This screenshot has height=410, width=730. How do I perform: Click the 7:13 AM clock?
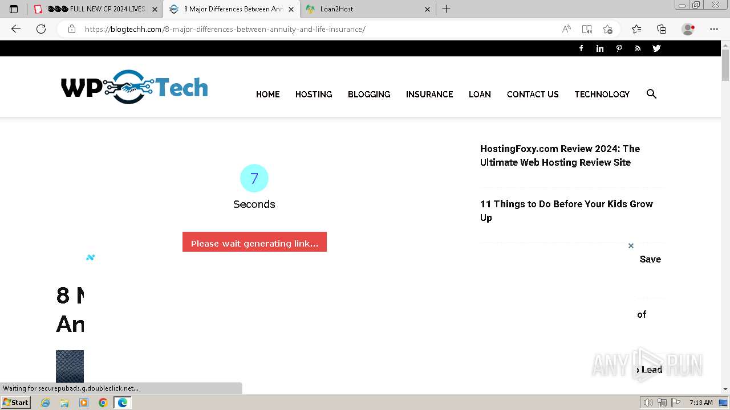tap(701, 403)
